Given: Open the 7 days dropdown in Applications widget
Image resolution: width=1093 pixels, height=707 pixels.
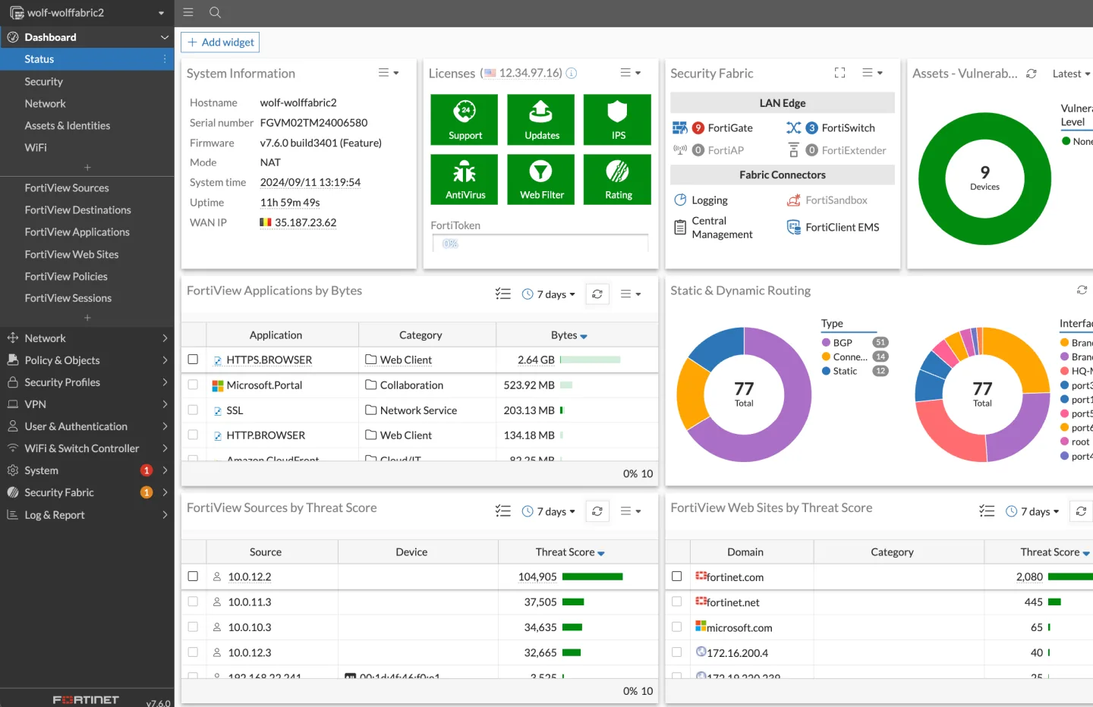Looking at the screenshot, I should coord(549,294).
